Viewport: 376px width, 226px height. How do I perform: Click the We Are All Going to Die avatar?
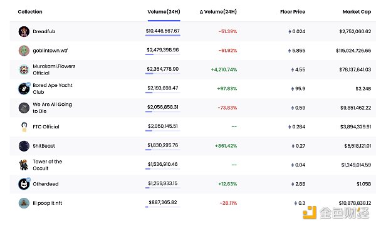24,108
